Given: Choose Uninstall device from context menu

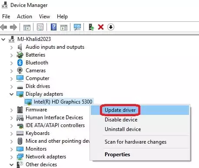Looking at the screenshot, I should [140, 129].
